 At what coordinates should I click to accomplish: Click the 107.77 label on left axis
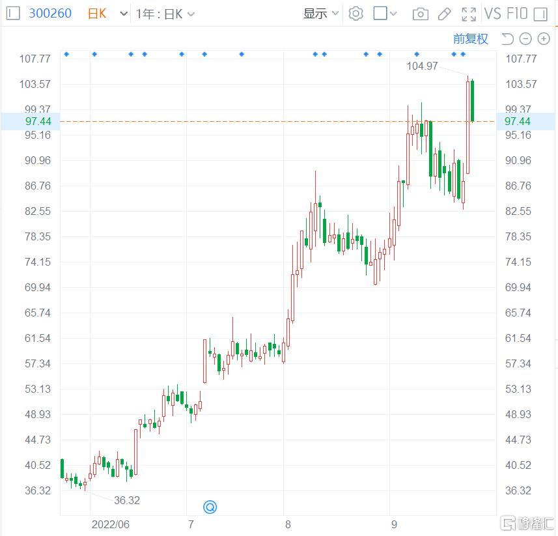point(35,59)
